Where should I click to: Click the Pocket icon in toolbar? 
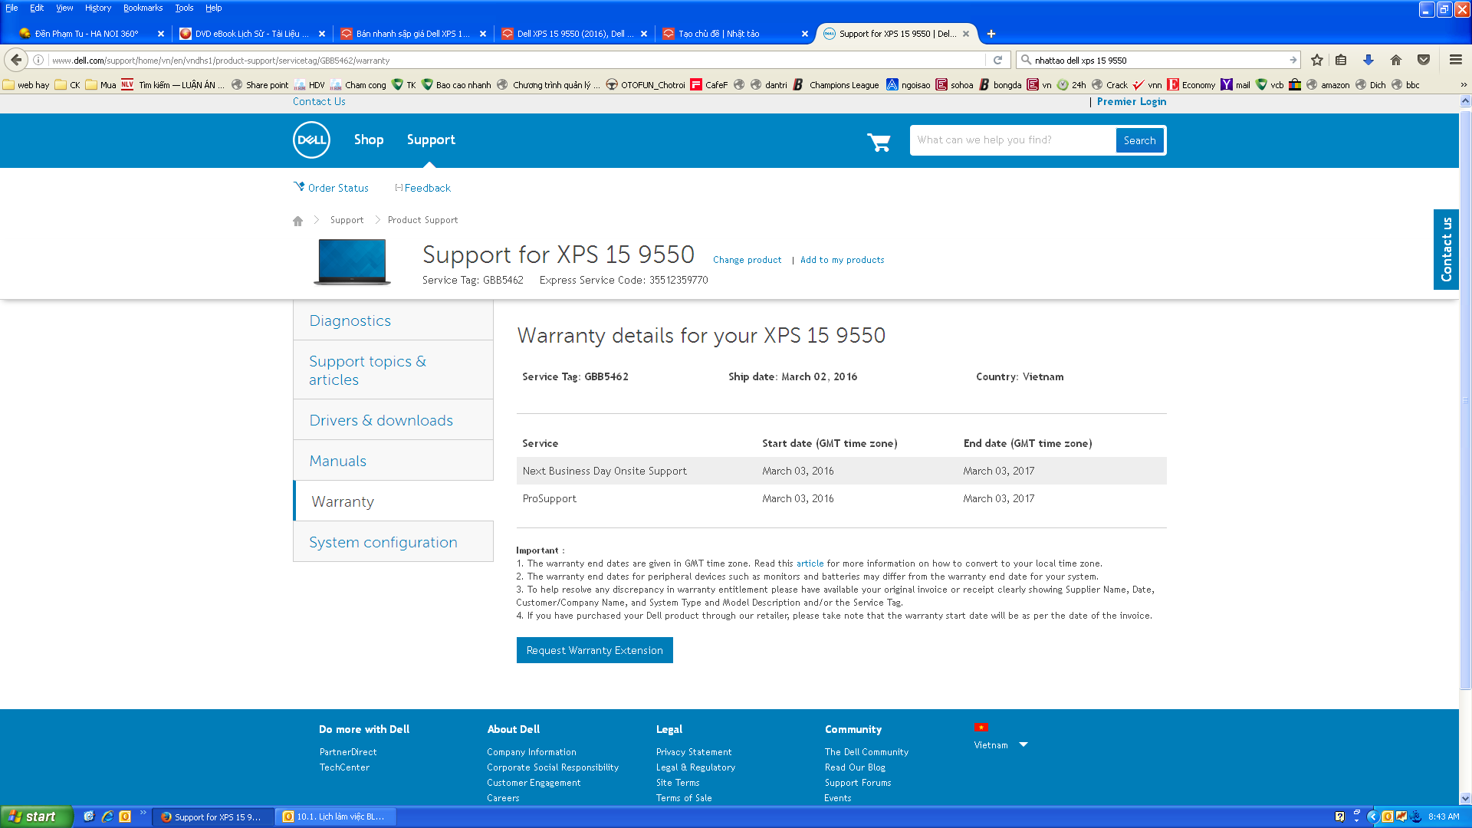[1424, 60]
